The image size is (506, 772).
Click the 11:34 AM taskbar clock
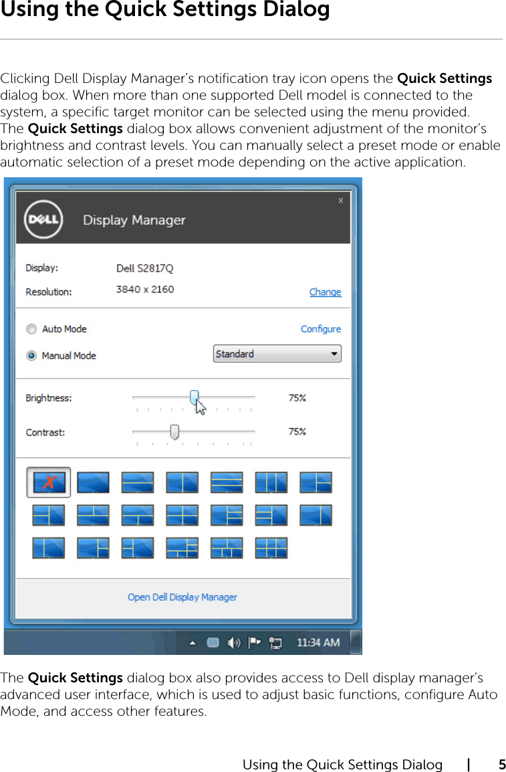pyautogui.click(x=318, y=642)
